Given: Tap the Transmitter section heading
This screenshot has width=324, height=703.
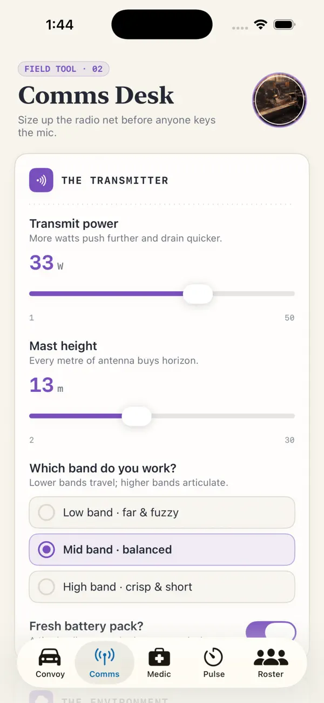Looking at the screenshot, I should [x=115, y=181].
